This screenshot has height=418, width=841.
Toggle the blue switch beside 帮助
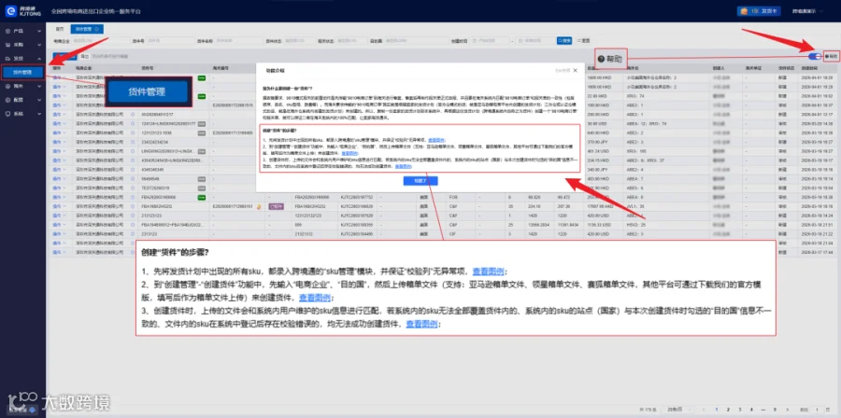[814, 56]
